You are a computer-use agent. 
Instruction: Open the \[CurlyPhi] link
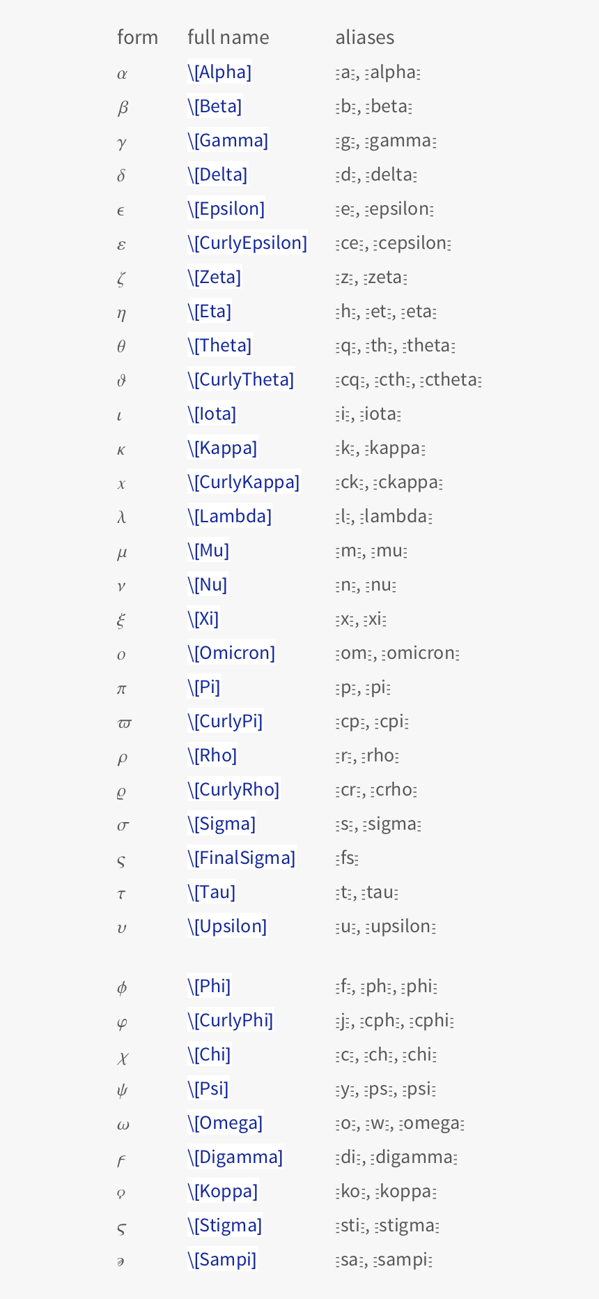tap(231, 1020)
